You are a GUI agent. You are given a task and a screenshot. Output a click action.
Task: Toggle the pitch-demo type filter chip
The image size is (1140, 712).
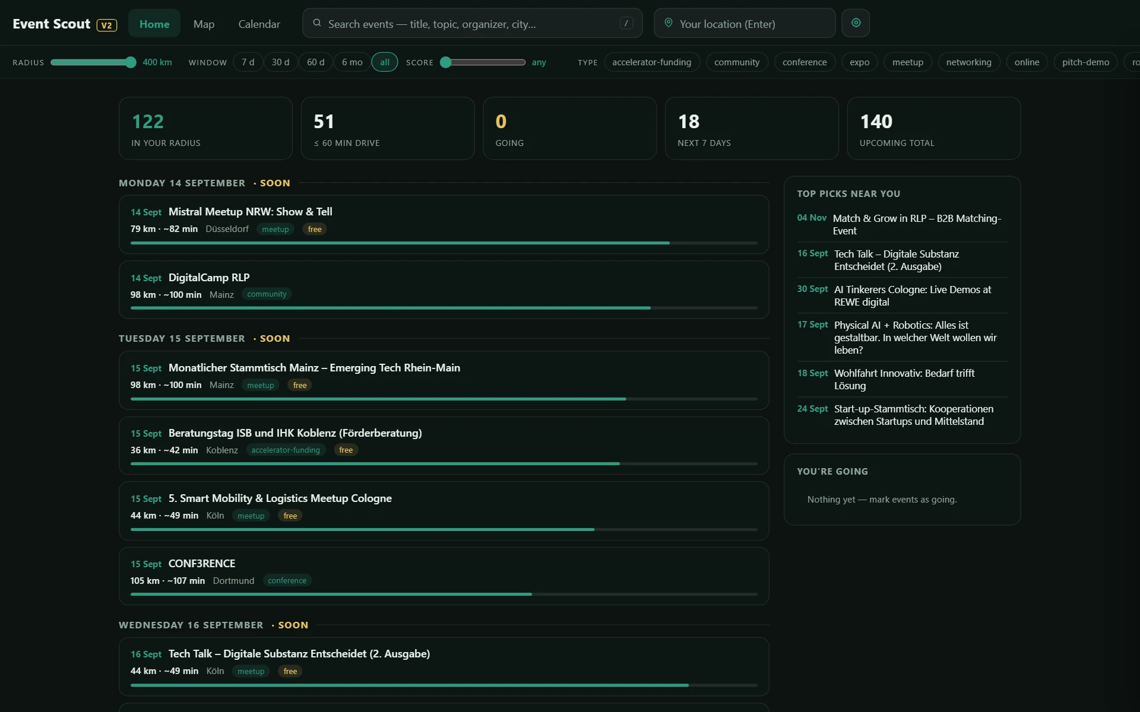pyautogui.click(x=1085, y=62)
